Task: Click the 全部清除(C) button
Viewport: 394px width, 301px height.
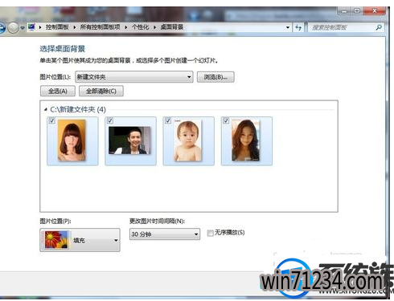Action: click(101, 92)
